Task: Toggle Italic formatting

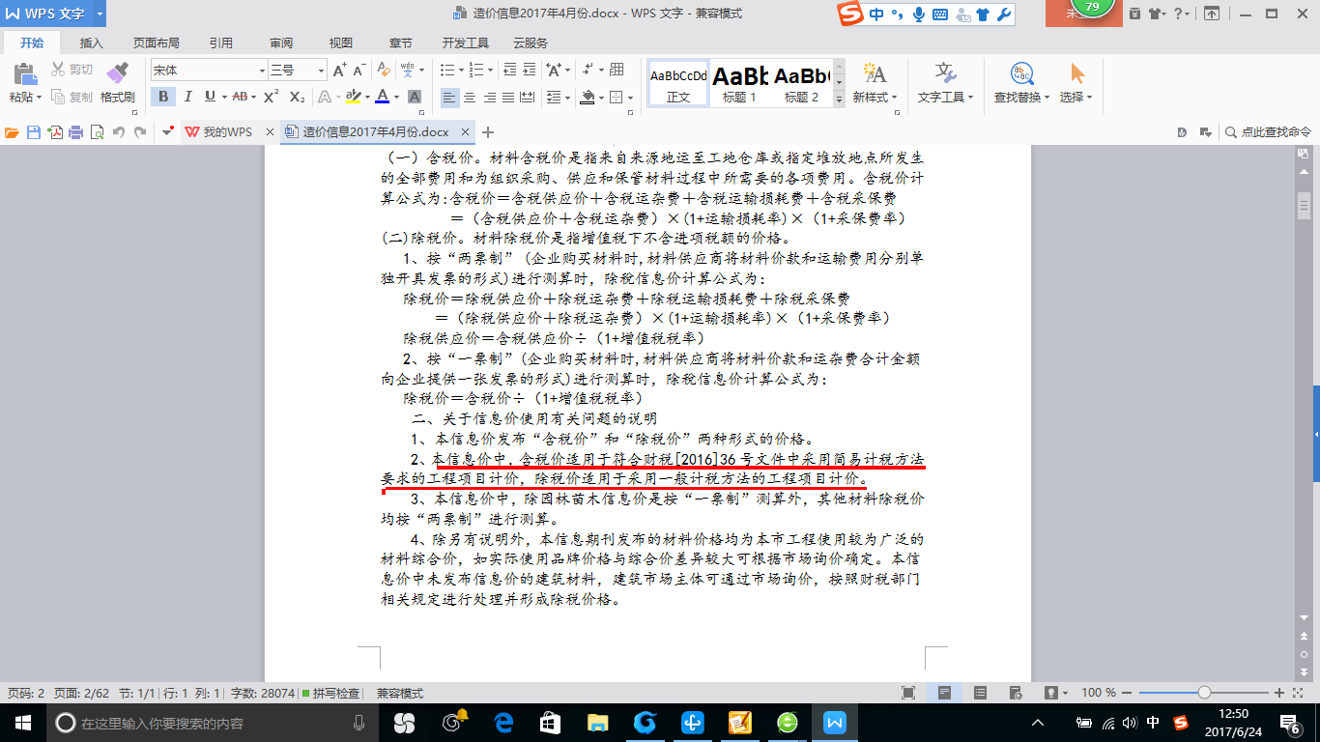Action: pos(187,97)
